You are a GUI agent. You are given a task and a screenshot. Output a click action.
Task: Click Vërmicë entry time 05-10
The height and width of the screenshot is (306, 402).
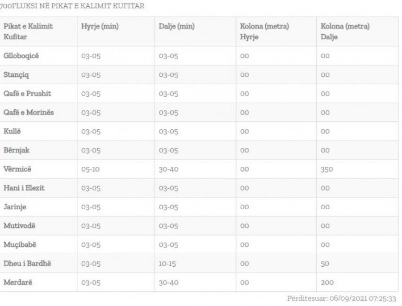tap(90, 169)
